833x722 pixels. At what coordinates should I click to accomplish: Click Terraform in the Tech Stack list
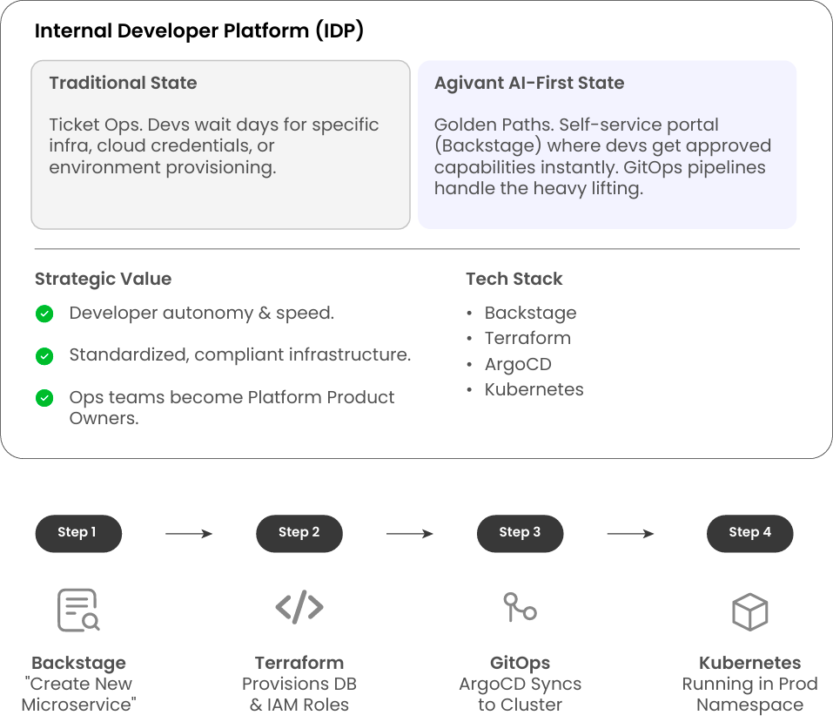(527, 338)
